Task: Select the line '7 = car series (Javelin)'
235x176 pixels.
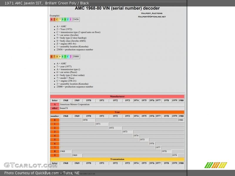Action: pyautogui.click(x=68, y=35)
